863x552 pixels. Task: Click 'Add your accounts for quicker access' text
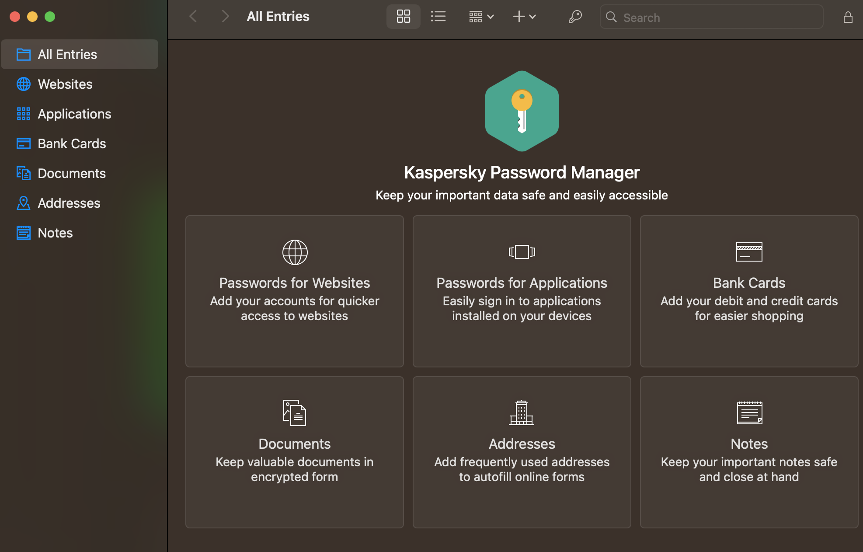click(x=295, y=308)
